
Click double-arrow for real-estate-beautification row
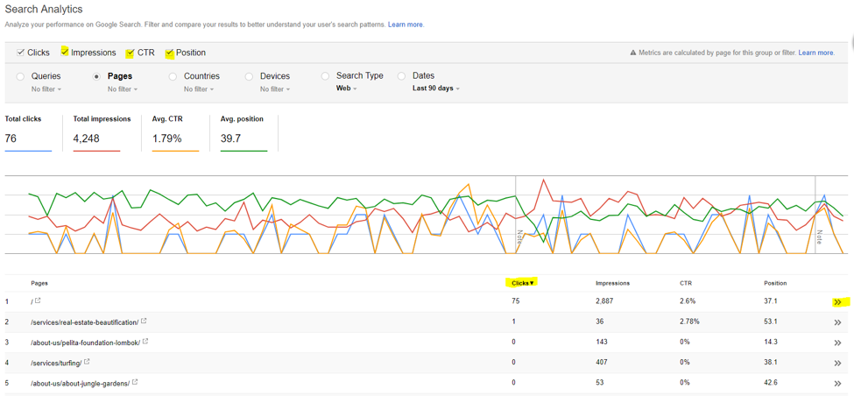(x=837, y=322)
